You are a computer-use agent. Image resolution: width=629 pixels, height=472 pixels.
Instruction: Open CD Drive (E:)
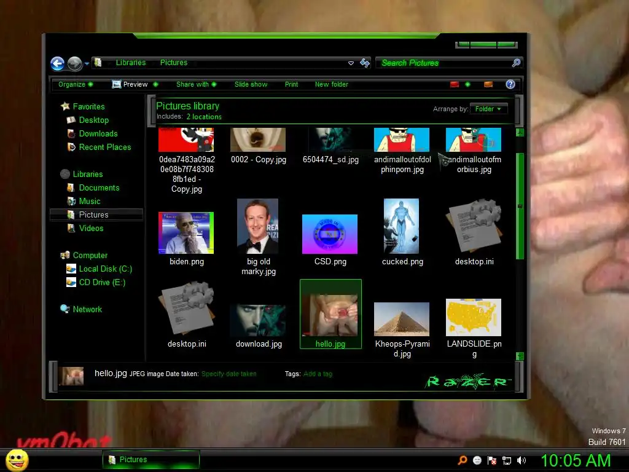[x=103, y=283]
